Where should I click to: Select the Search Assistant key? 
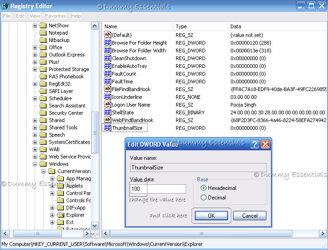pyautogui.click(x=67, y=106)
